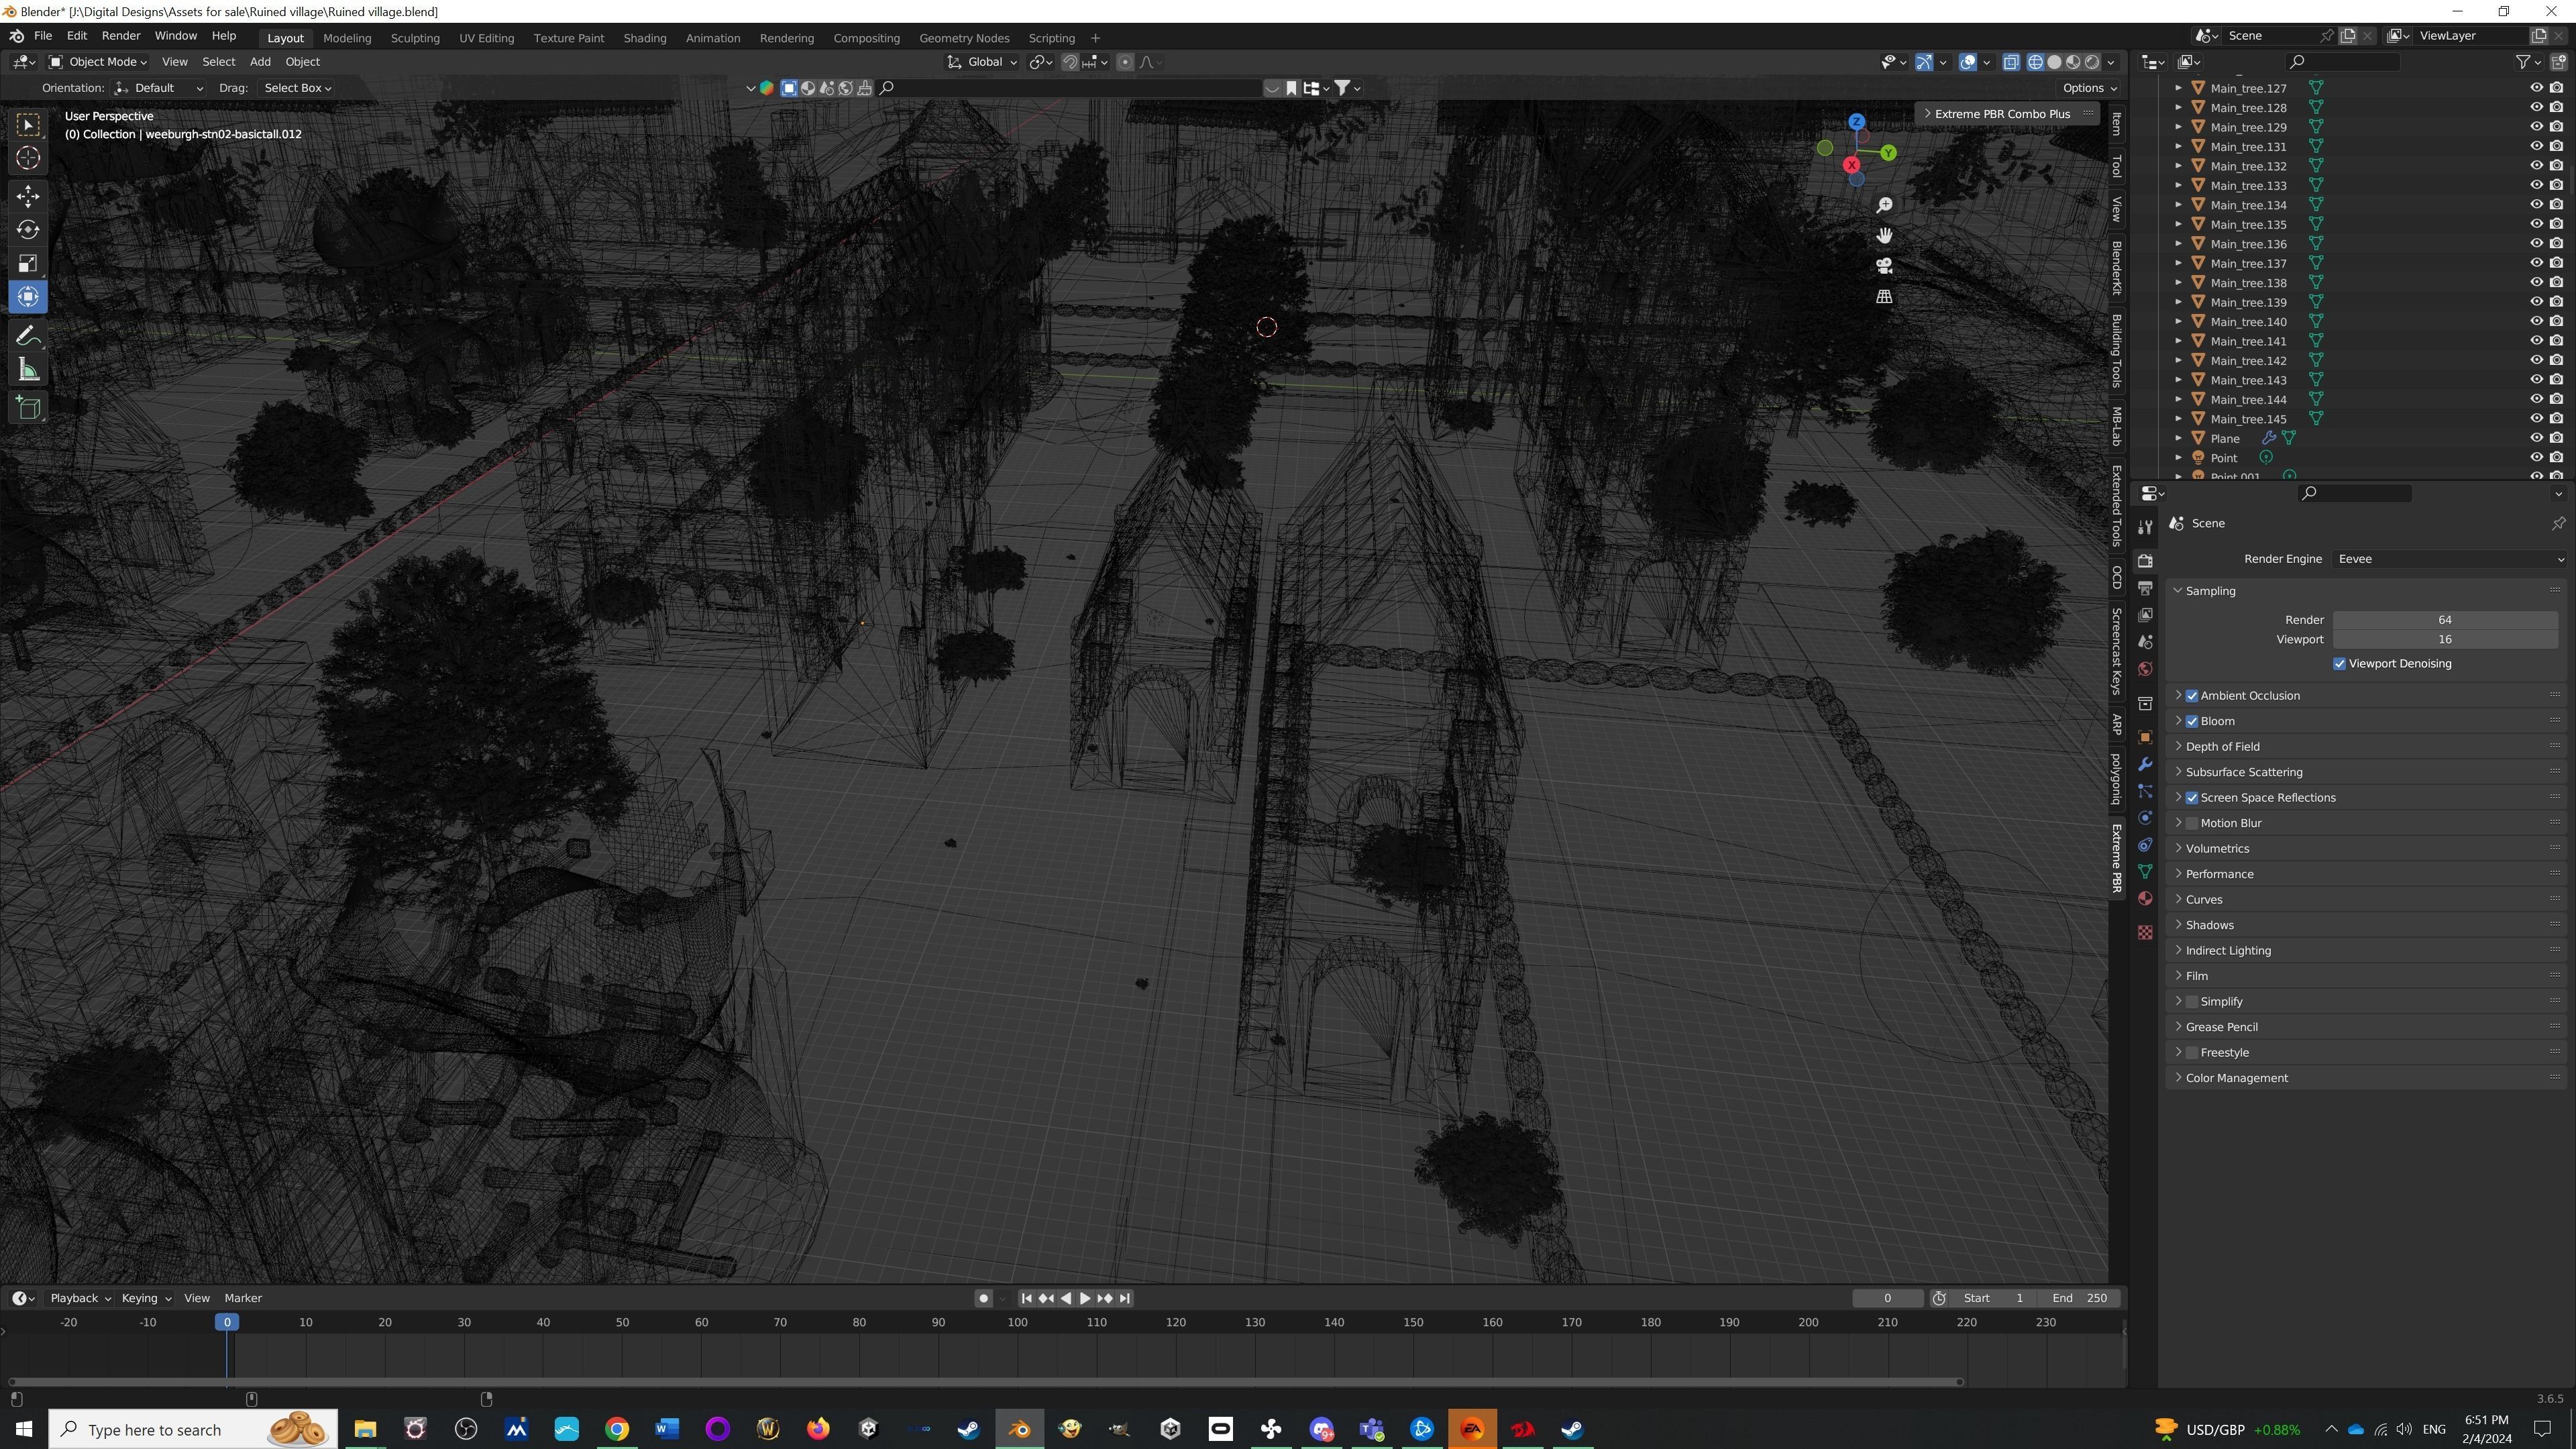Select the Transform tool

coord(28,297)
